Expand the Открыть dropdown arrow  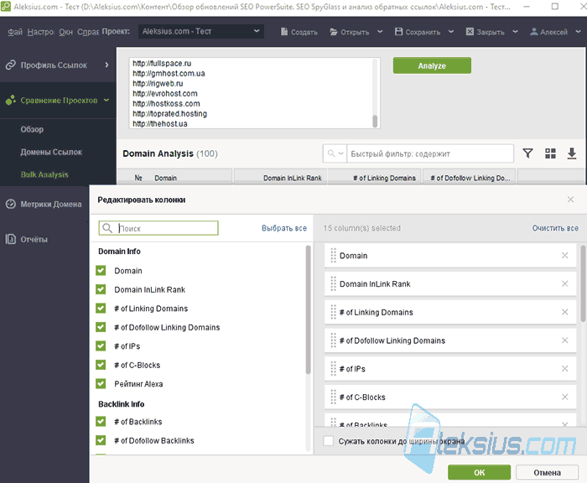380,32
